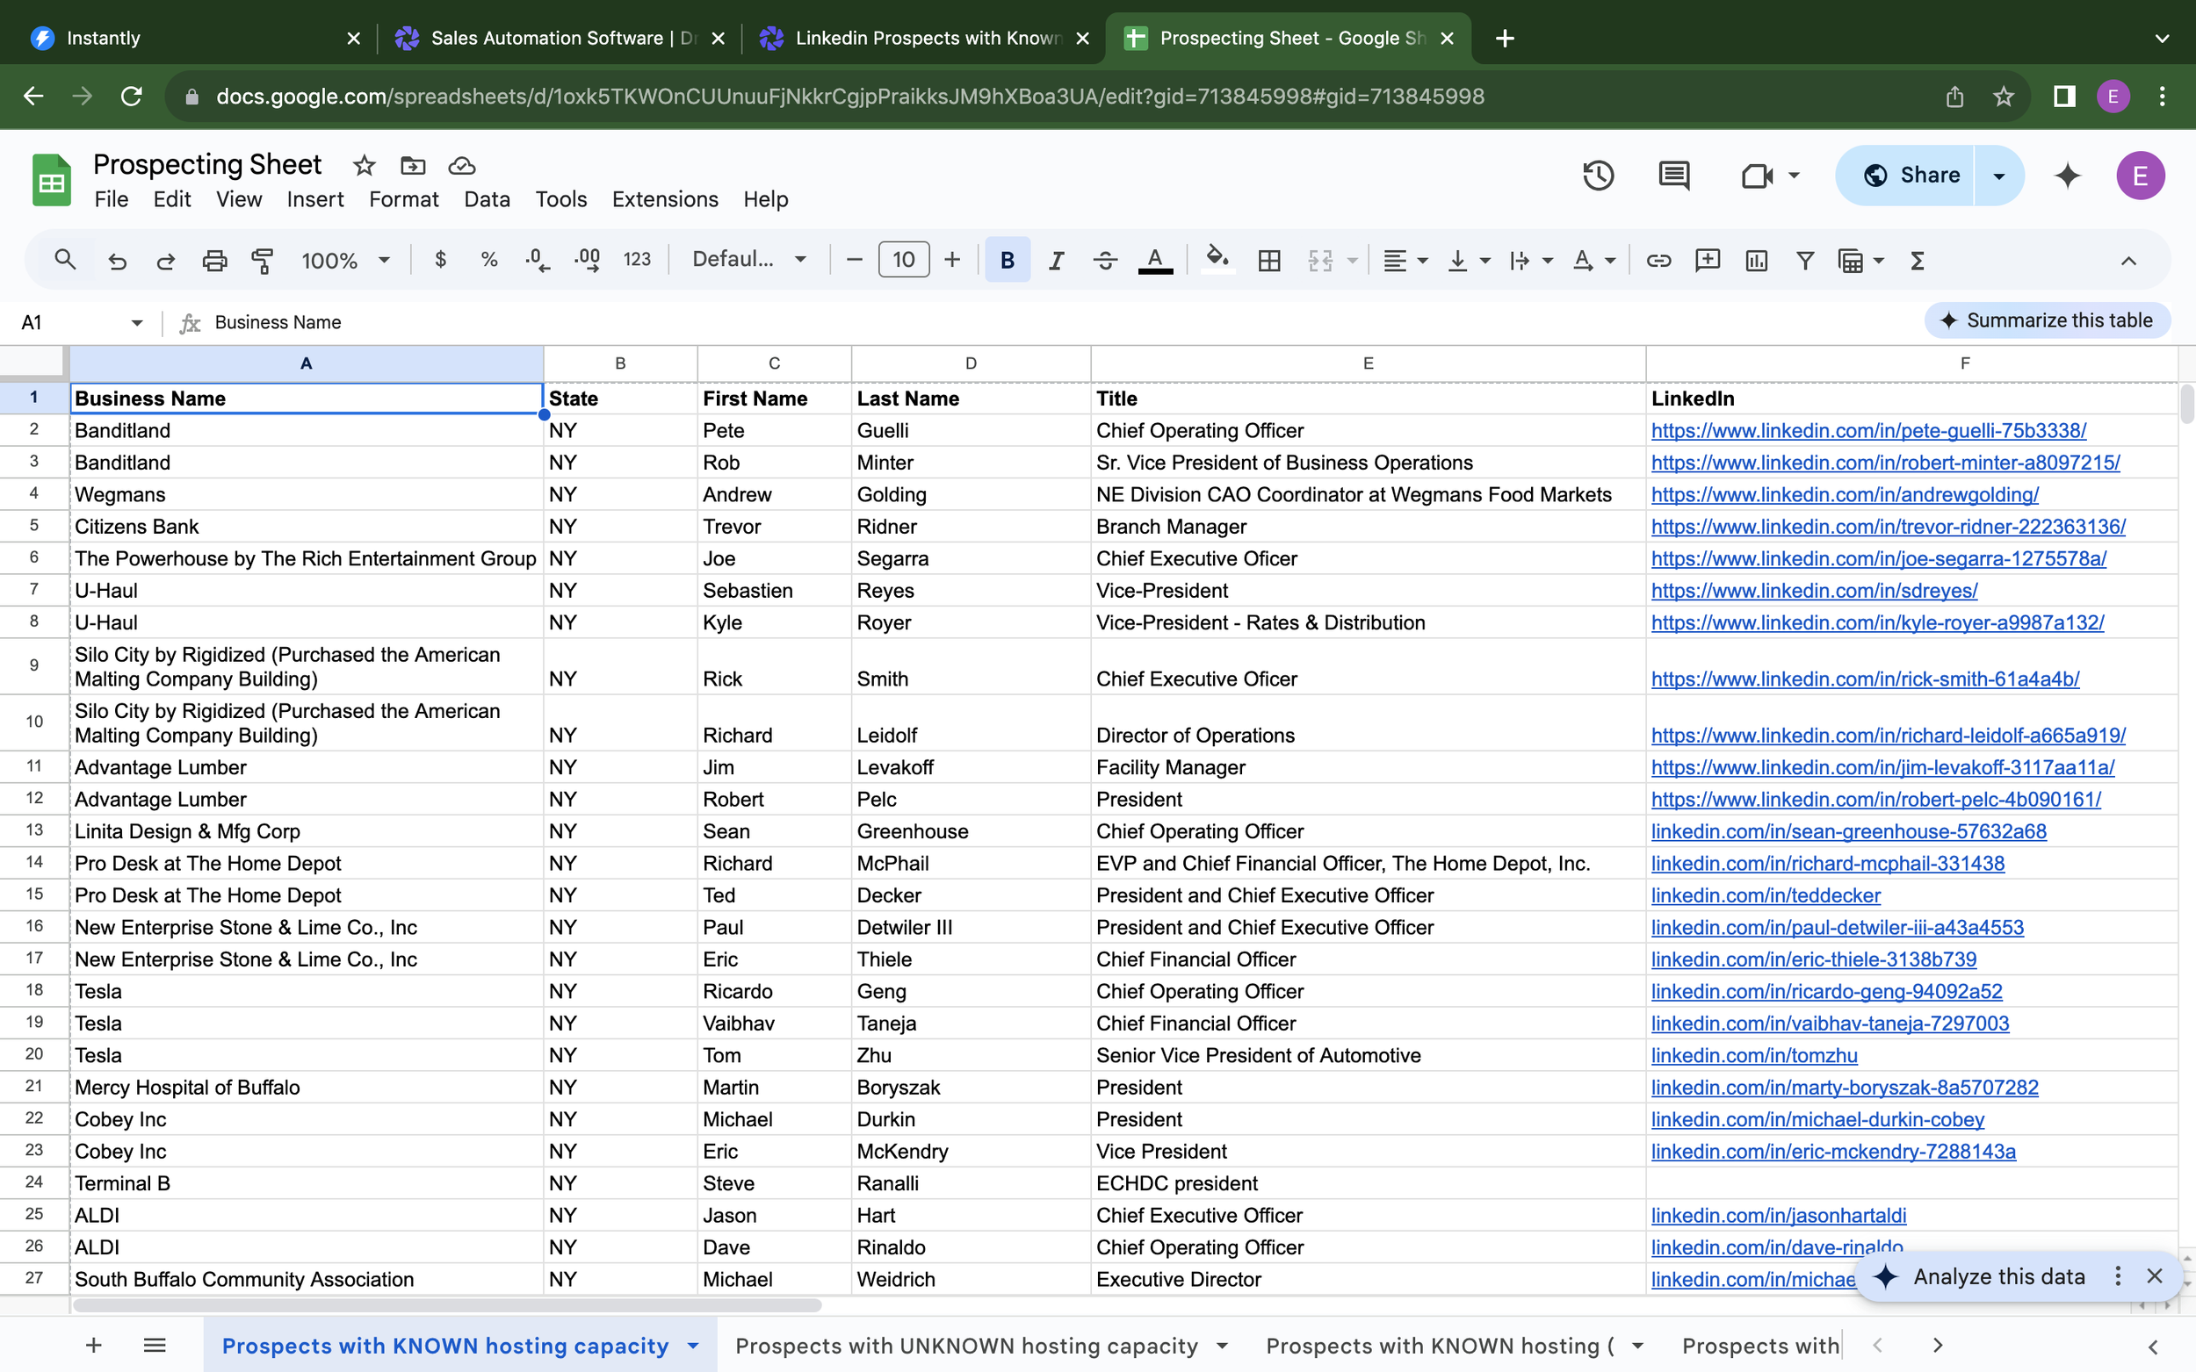2196x1372 pixels.
Task: Open the fill color picker
Action: 1217,261
